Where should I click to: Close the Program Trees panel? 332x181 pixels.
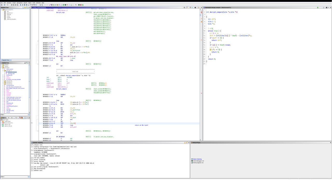pos(29,7)
